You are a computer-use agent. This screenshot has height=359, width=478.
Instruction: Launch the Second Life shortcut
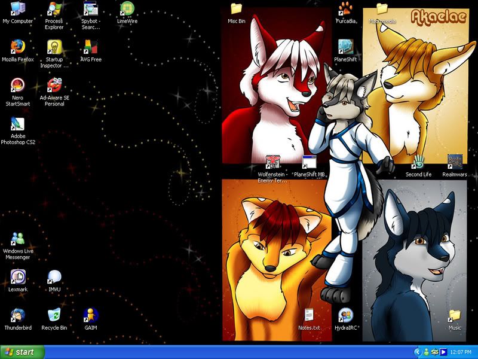[418, 166]
